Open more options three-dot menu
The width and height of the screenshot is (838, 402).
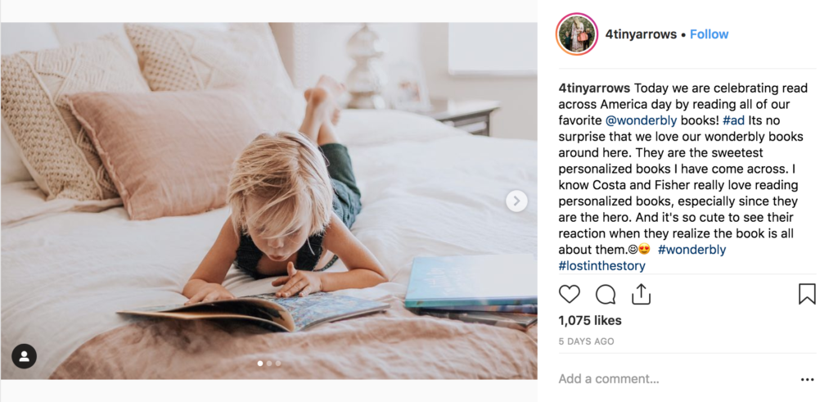pos(807,380)
